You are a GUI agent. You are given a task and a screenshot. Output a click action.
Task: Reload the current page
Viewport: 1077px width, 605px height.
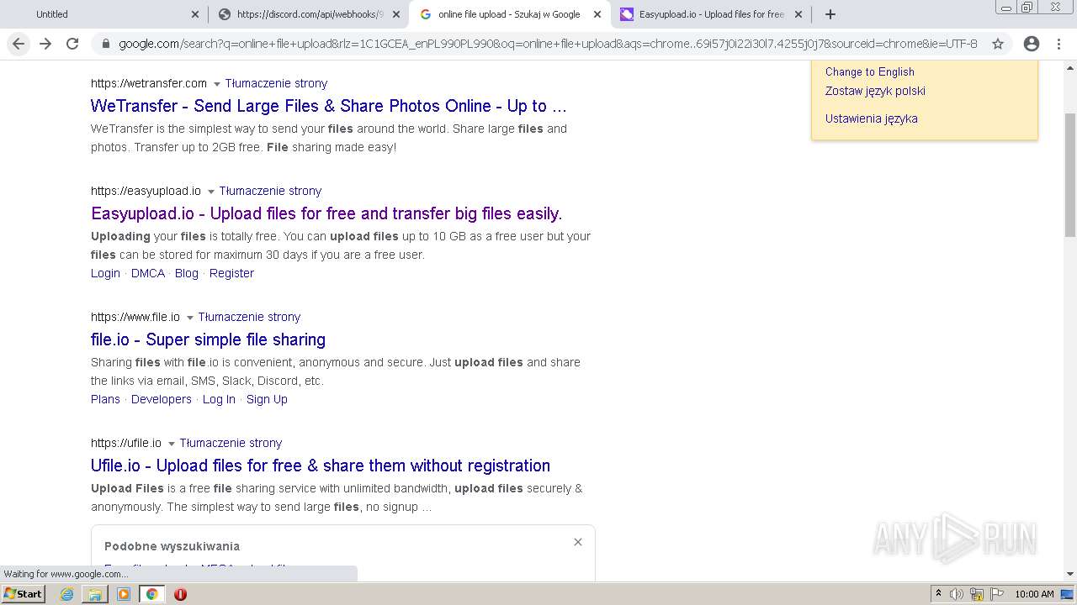72,44
